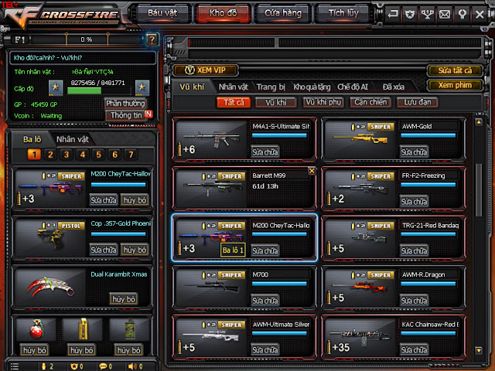Open the star badge icon in the top bar
Viewport: 495px width, 371px height.
coord(410,14)
